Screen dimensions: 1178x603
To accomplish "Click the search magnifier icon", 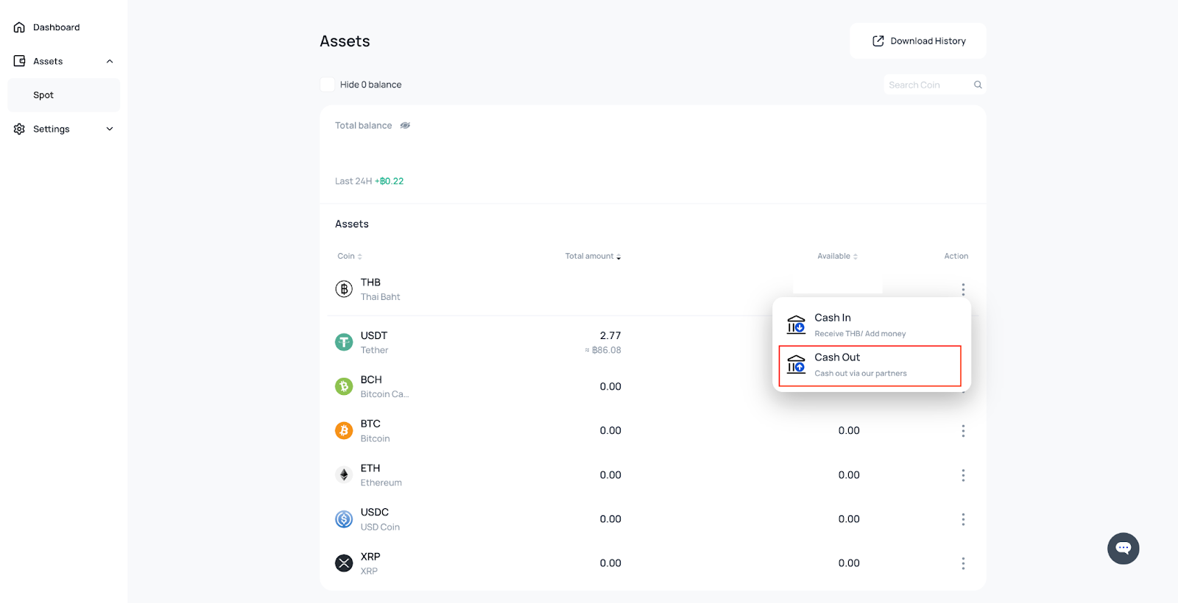I will 978,85.
